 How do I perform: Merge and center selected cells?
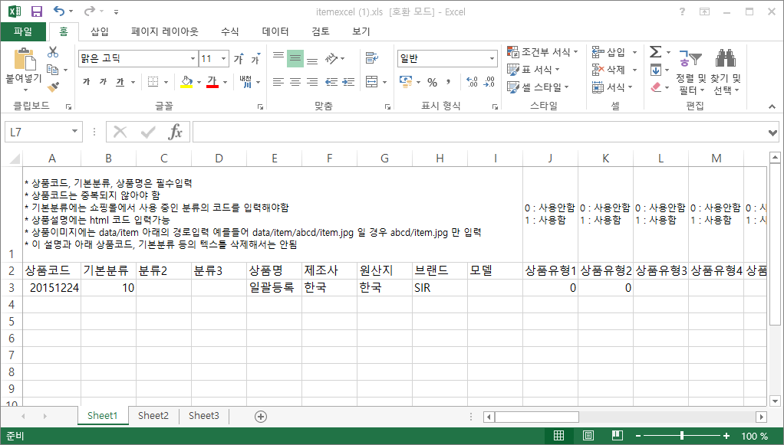[371, 81]
